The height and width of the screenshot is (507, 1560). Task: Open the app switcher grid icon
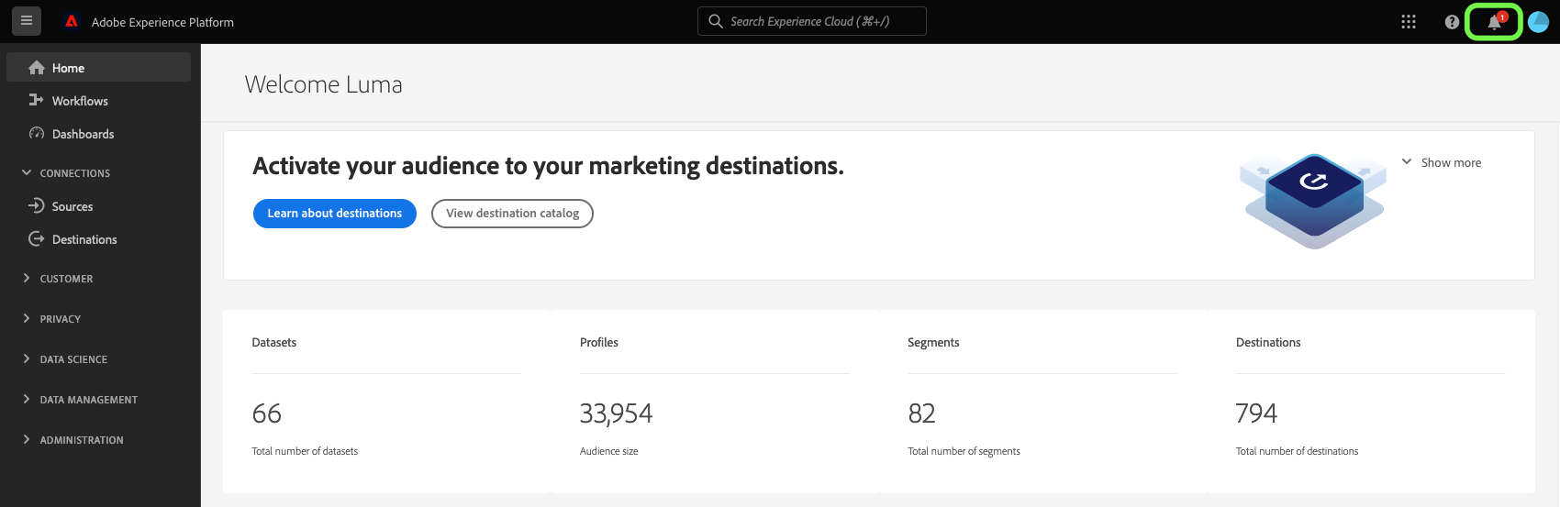pyautogui.click(x=1409, y=22)
